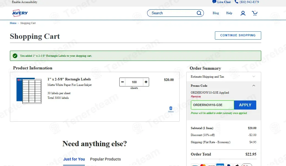
Task: Click Enable Accessibility link
Action: (25, 2)
